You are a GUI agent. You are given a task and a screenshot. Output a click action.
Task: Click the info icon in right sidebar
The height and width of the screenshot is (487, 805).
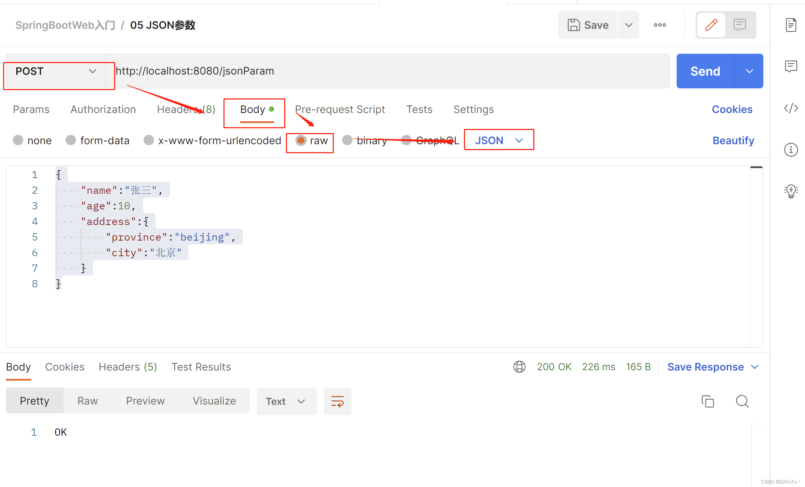tap(791, 150)
